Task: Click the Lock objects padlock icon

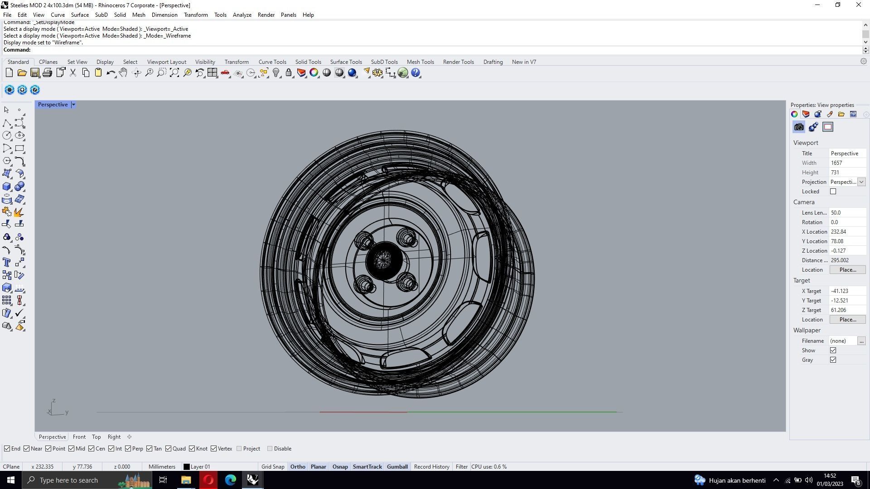Action: (289, 73)
